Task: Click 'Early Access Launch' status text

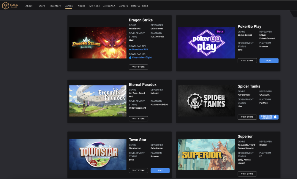Action: [244, 161]
